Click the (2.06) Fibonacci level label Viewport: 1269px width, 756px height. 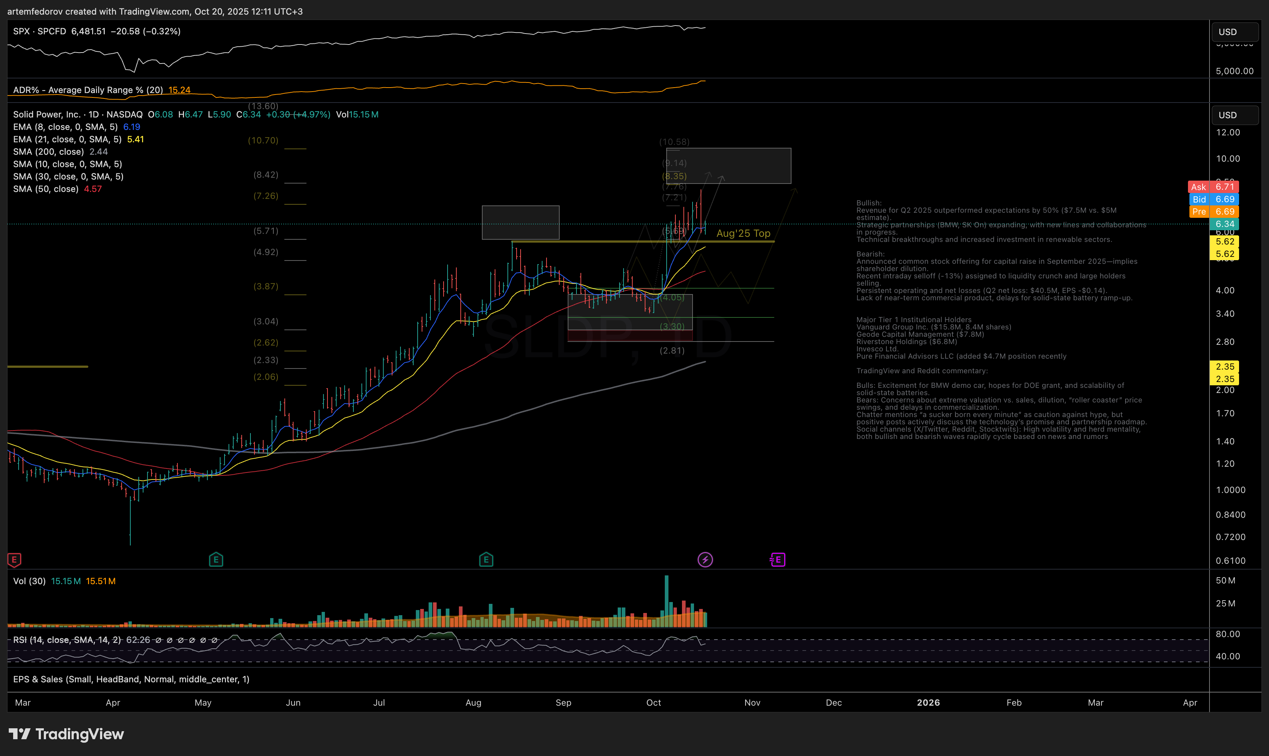265,377
